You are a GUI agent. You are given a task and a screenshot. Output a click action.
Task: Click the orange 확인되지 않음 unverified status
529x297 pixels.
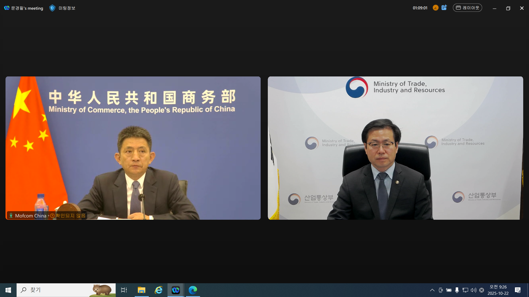68,216
